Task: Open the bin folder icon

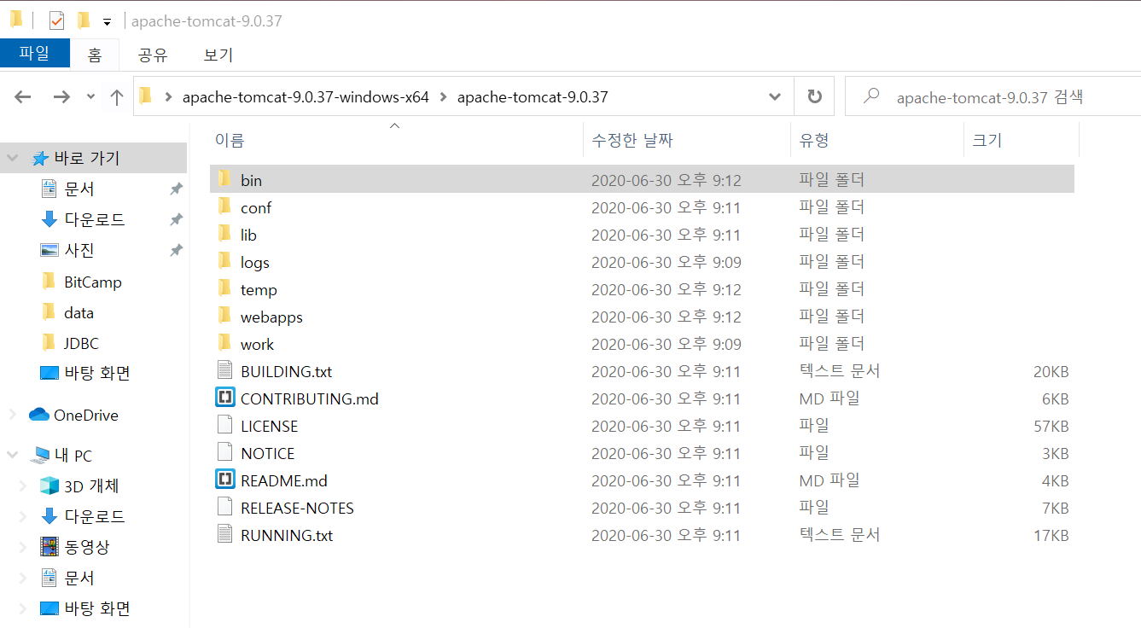Action: coord(224,179)
